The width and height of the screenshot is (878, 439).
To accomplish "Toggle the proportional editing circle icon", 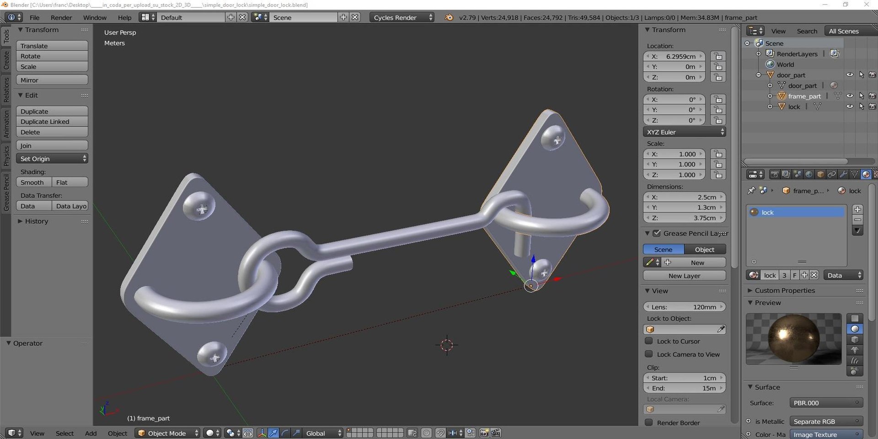I will [426, 433].
